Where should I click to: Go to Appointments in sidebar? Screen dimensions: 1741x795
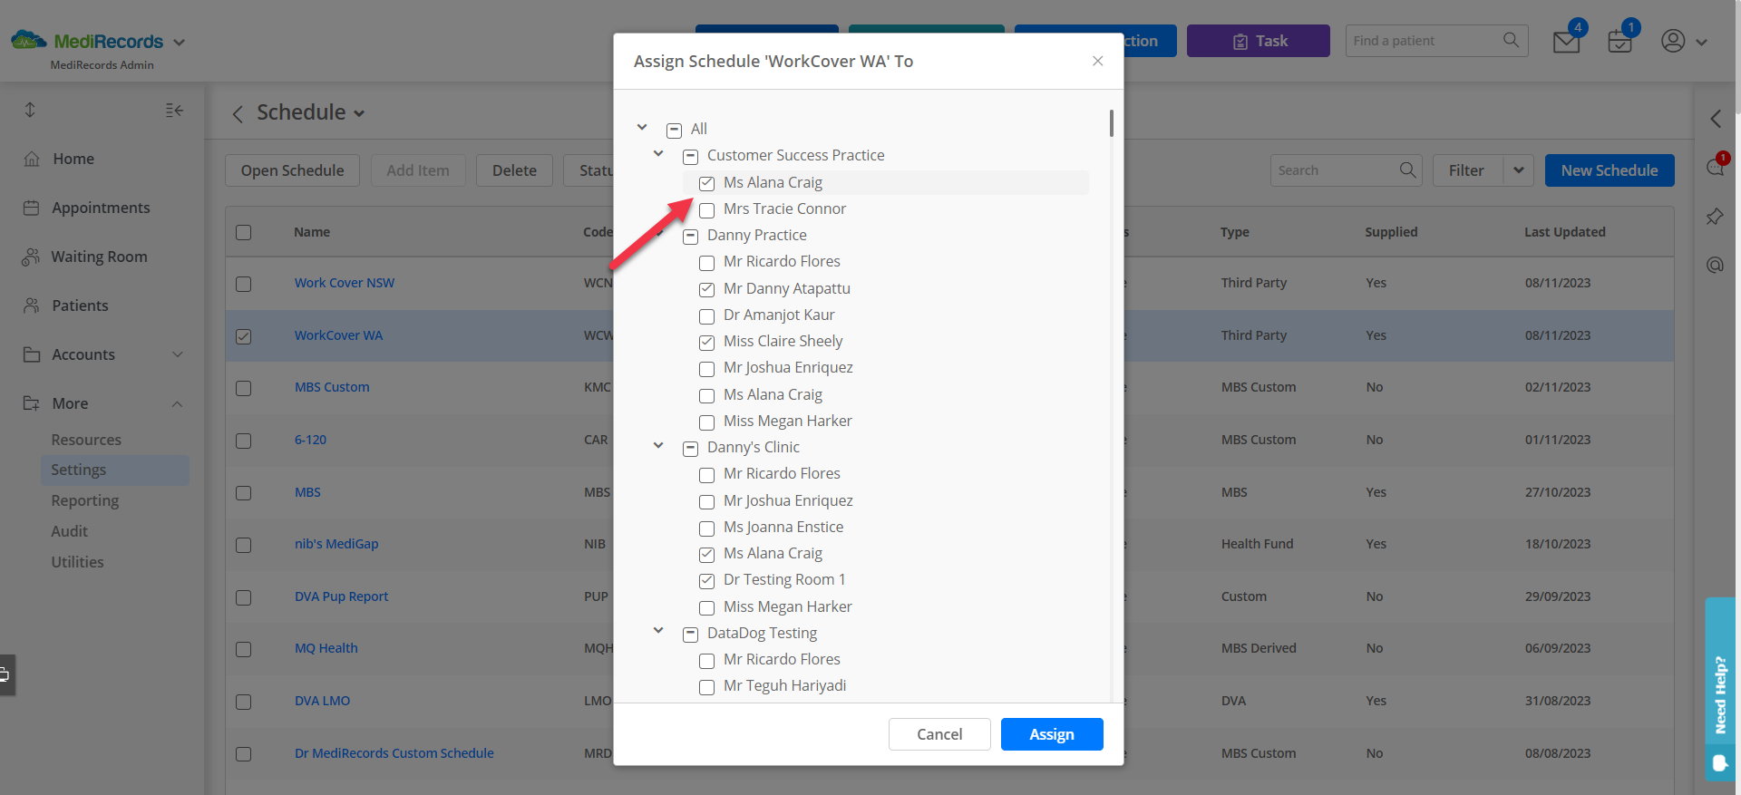(x=101, y=208)
